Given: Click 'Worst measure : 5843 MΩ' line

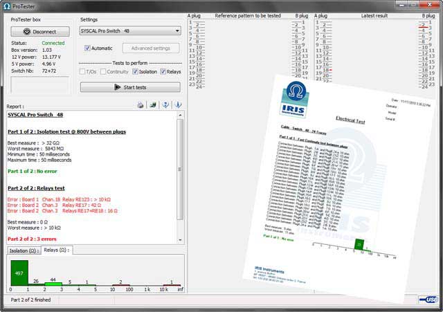Looking at the screenshot, I should [35, 149].
